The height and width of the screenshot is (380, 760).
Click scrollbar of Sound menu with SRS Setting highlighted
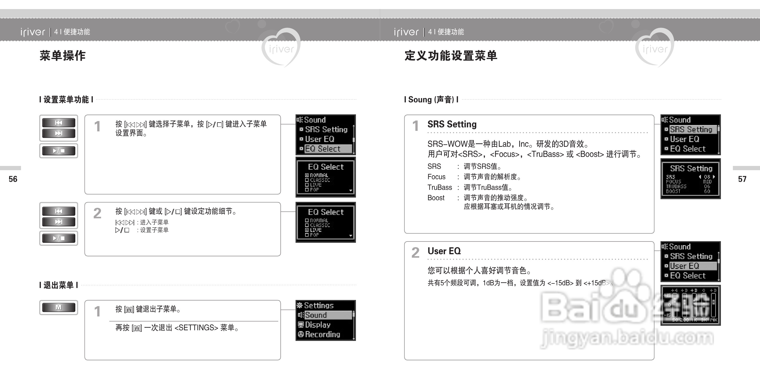pyautogui.click(x=719, y=139)
